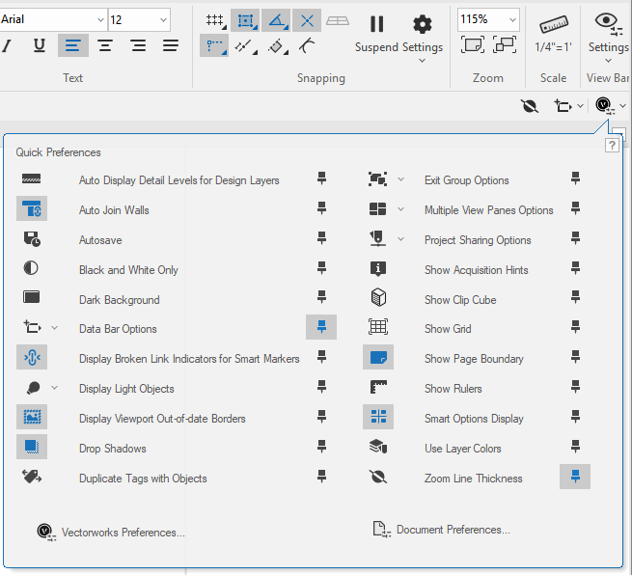Pin Autosave to the toolbar

(321, 237)
